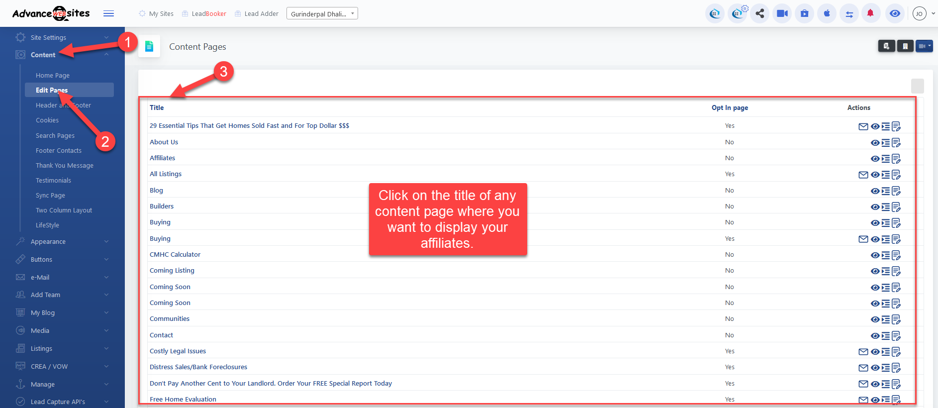Click the indent list icon for Affiliates row

[886, 159]
